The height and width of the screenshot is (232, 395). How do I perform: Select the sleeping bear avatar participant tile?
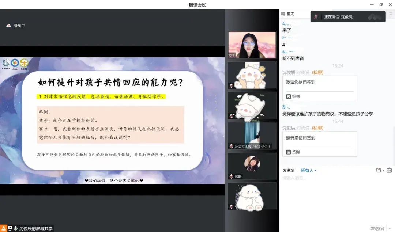(252, 106)
